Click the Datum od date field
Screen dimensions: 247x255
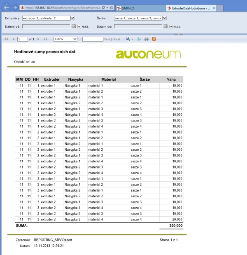(46, 26)
